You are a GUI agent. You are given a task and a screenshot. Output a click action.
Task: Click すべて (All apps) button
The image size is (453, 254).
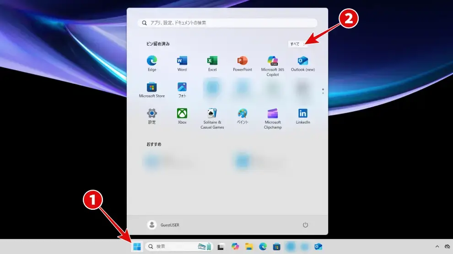click(x=297, y=44)
